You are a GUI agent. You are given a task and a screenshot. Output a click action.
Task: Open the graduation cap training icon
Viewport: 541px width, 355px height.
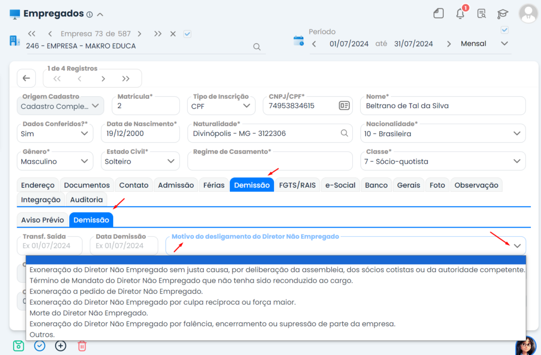[x=503, y=14]
